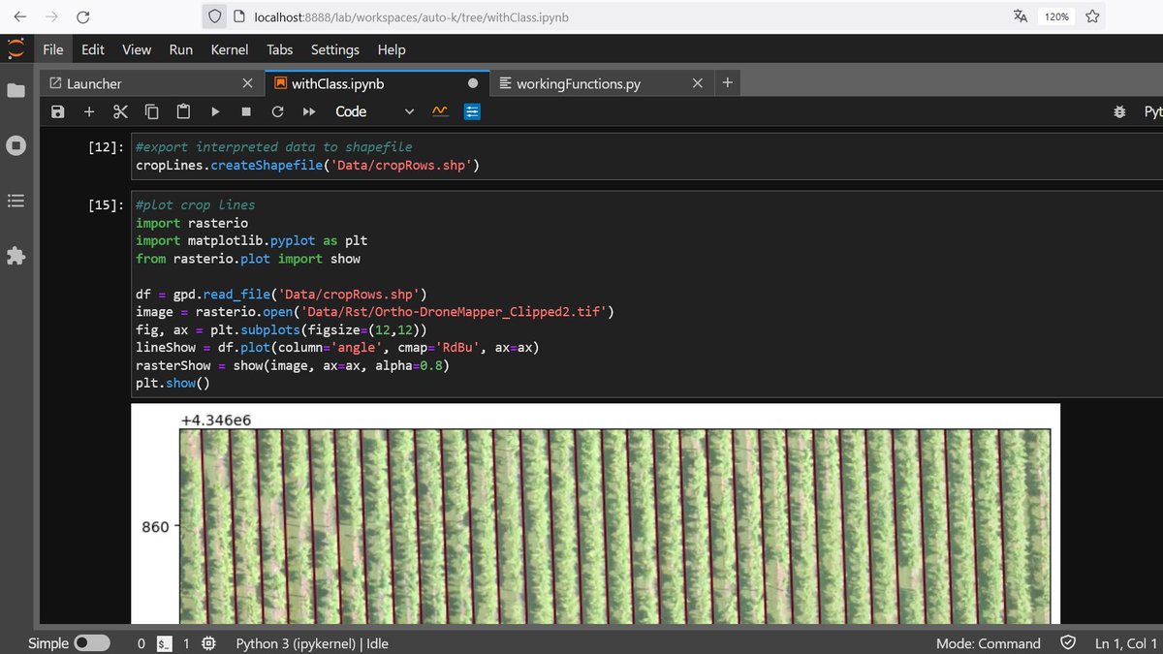Click the crop rows plot output image
The width and height of the screenshot is (1163, 654).
pyautogui.click(x=596, y=514)
